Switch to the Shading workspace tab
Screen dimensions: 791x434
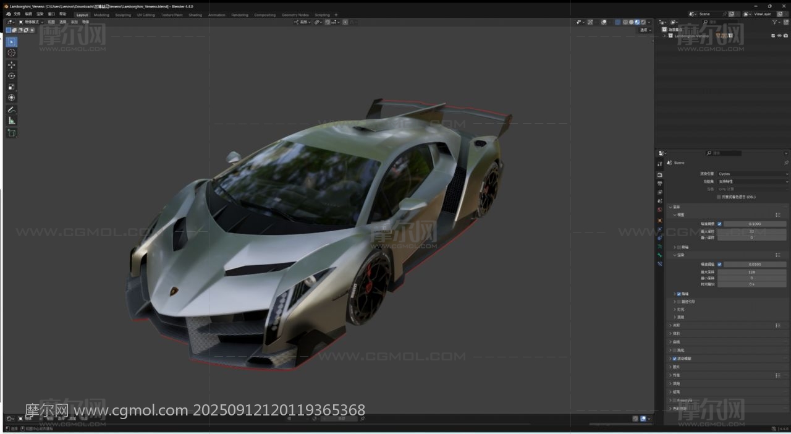pyautogui.click(x=195, y=15)
